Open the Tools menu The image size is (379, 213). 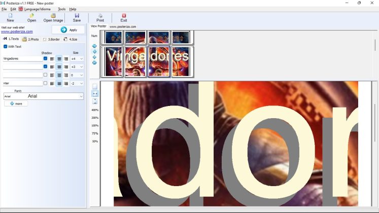point(61,9)
